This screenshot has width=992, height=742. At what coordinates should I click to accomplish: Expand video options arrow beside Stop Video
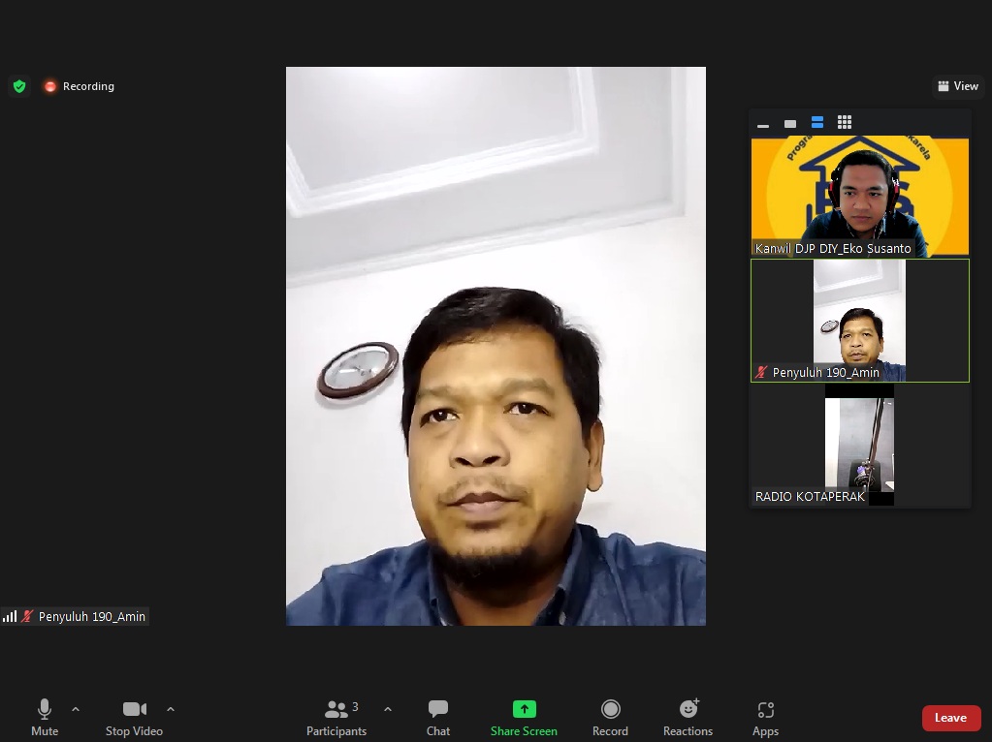point(171,709)
